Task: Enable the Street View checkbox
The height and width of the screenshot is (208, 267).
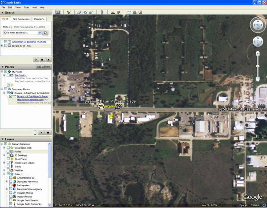Action: (x=8, y=159)
